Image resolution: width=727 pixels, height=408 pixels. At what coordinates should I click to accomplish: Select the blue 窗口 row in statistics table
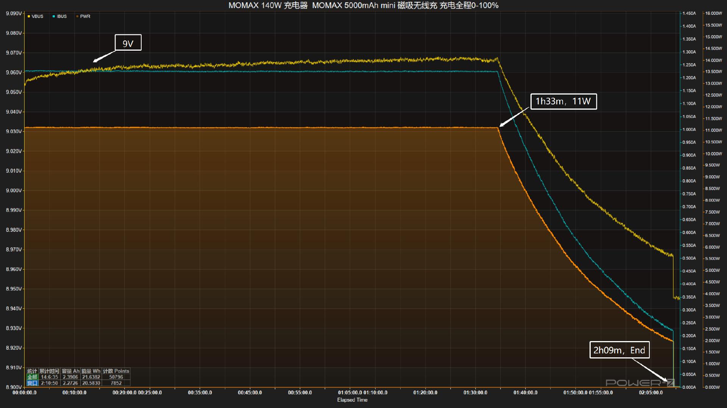click(32, 383)
